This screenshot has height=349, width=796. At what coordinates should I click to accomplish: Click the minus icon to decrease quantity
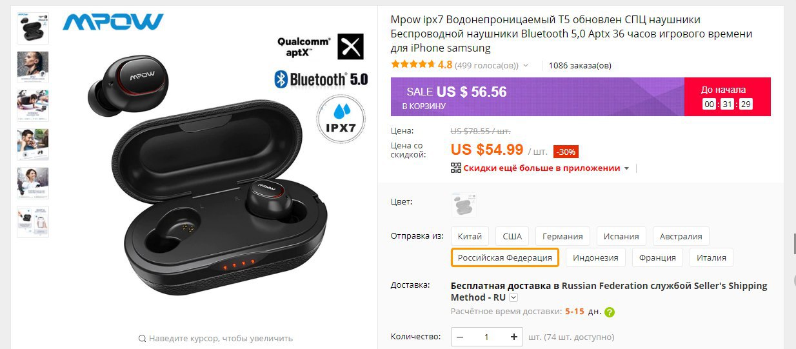tap(459, 337)
